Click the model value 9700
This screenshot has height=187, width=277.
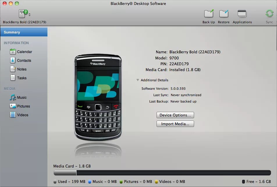tap(174, 58)
